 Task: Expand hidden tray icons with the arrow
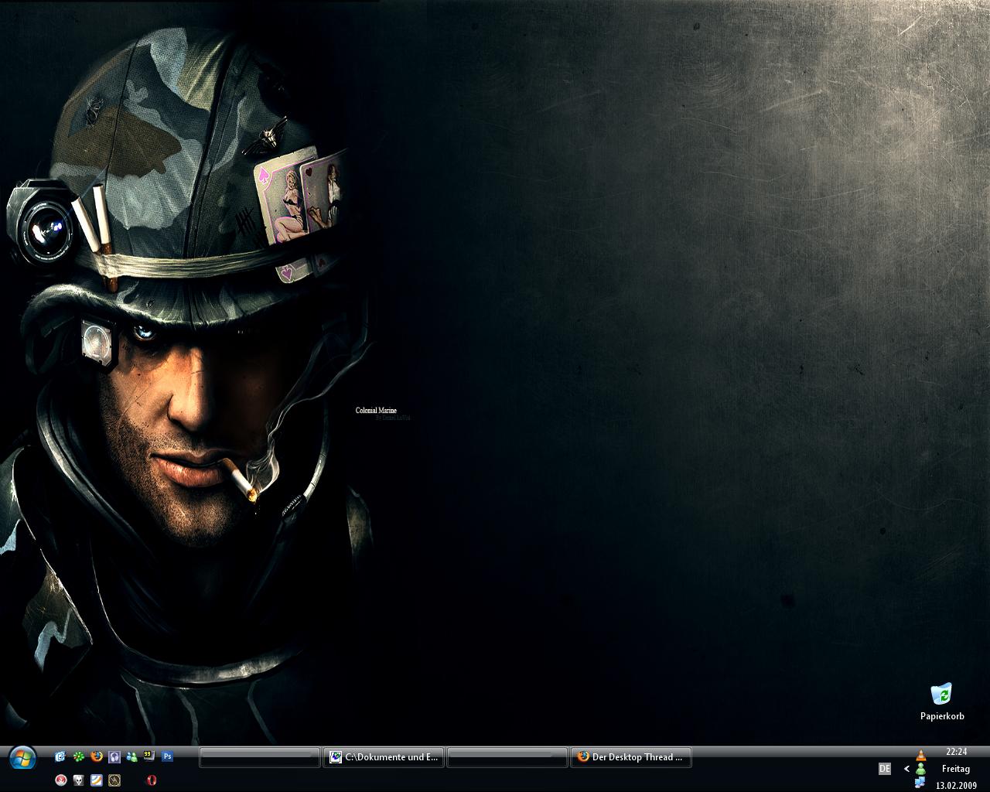coord(906,769)
